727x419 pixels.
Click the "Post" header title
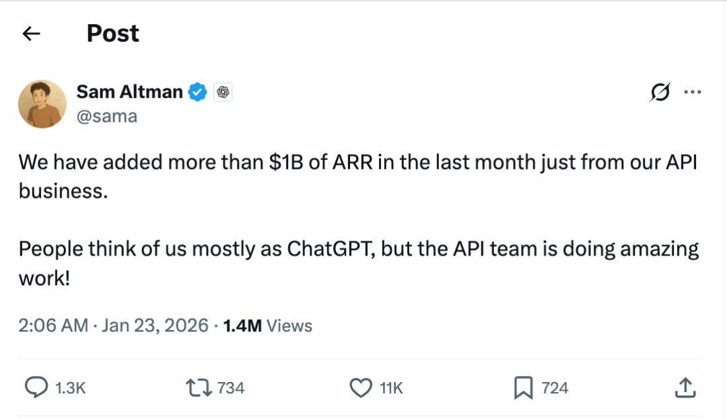pos(112,34)
